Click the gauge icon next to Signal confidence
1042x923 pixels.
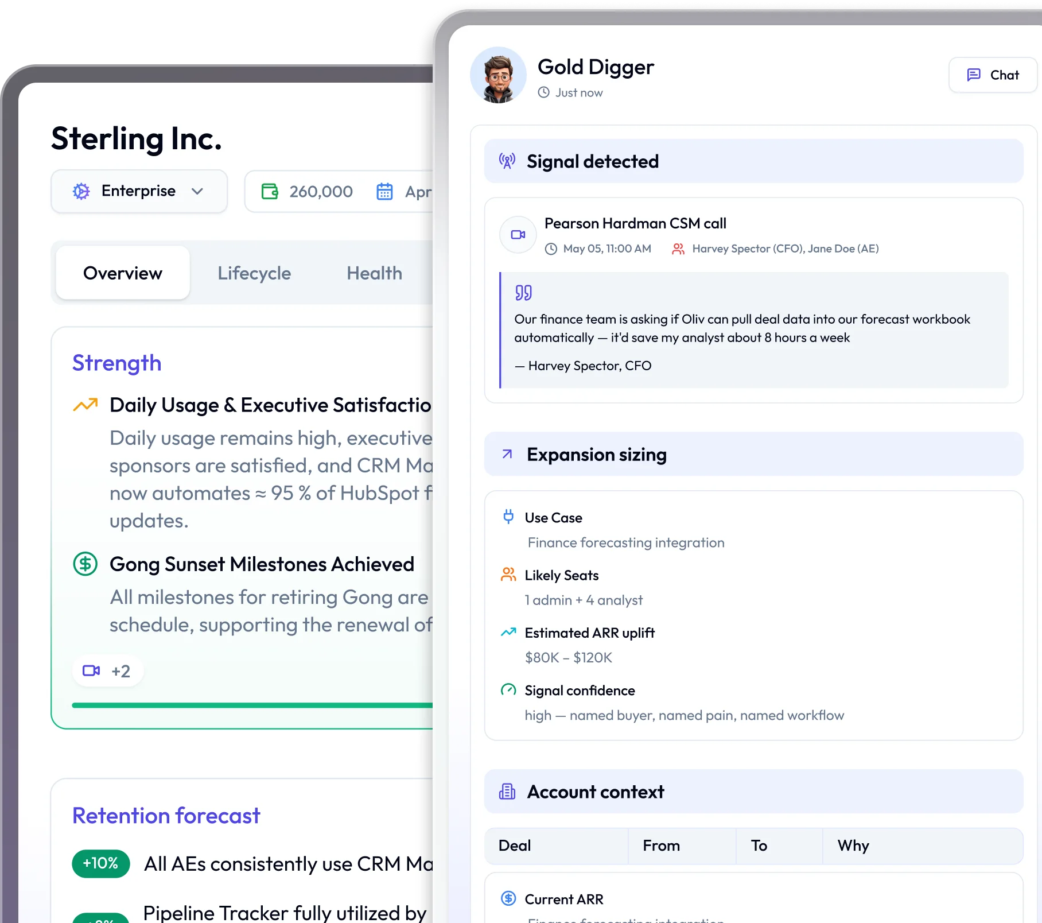coord(508,690)
